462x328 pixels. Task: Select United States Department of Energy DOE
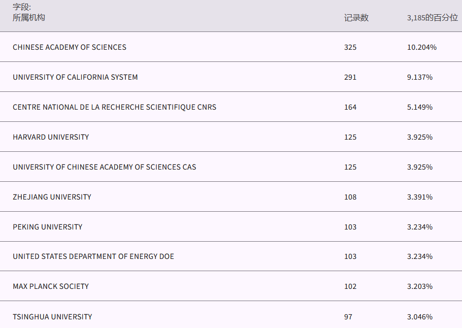coord(93,256)
